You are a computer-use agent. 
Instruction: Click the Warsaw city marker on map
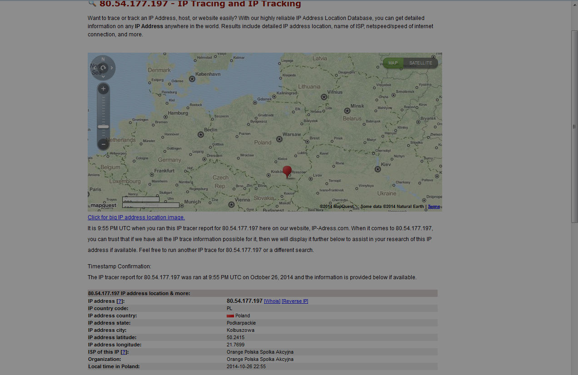pos(279,139)
